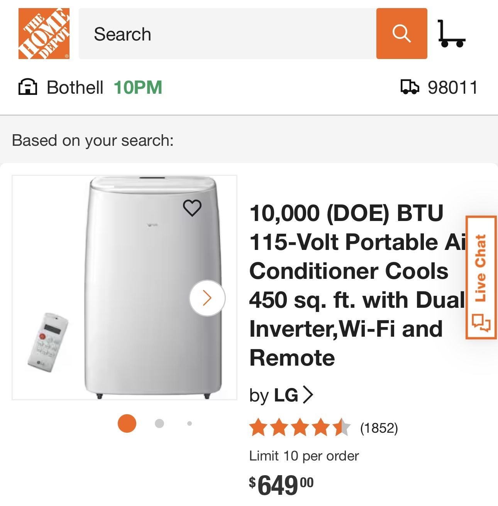Open the Live Chat panel
The image size is (498, 506).
482,278
